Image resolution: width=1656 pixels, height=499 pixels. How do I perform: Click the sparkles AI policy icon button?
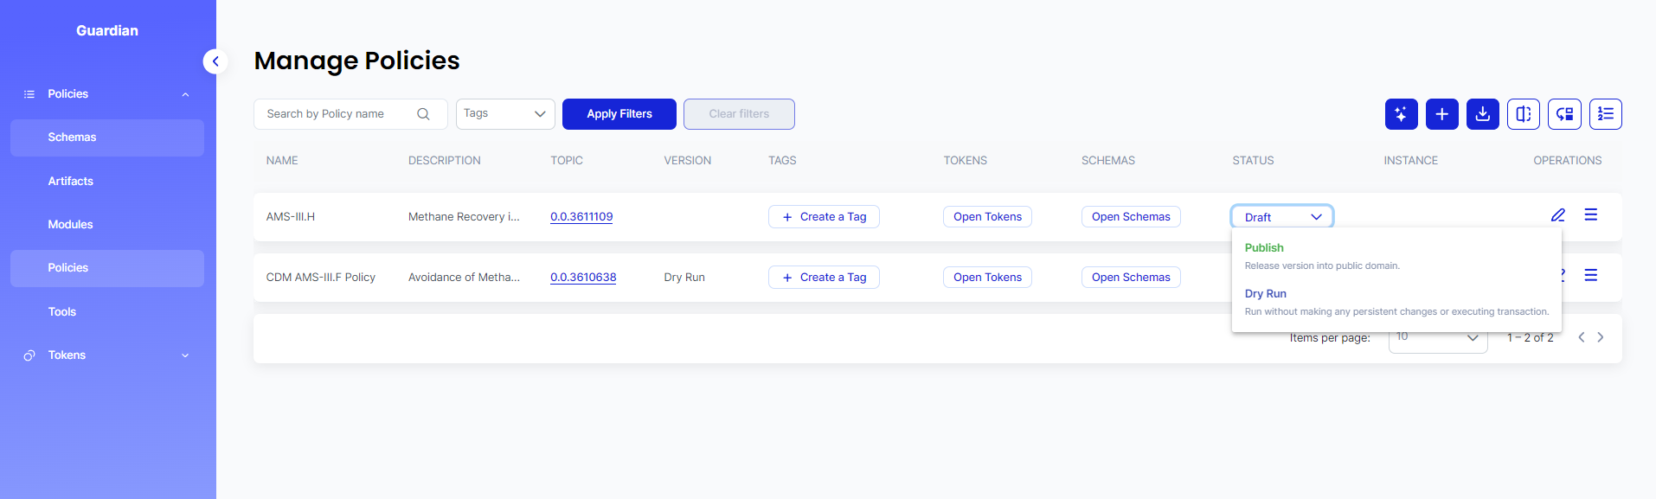click(1401, 114)
